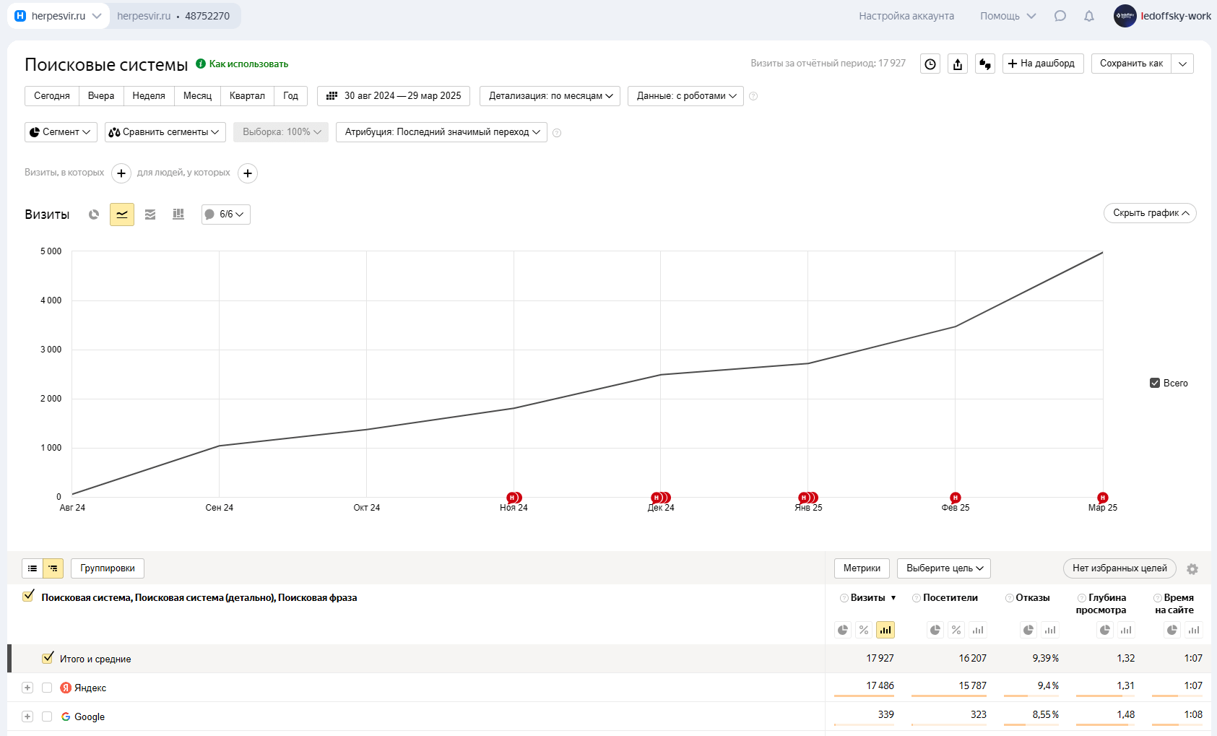Image resolution: width=1217 pixels, height=736 pixels.
Task: Open the chat messages icon
Action: coord(1060,16)
